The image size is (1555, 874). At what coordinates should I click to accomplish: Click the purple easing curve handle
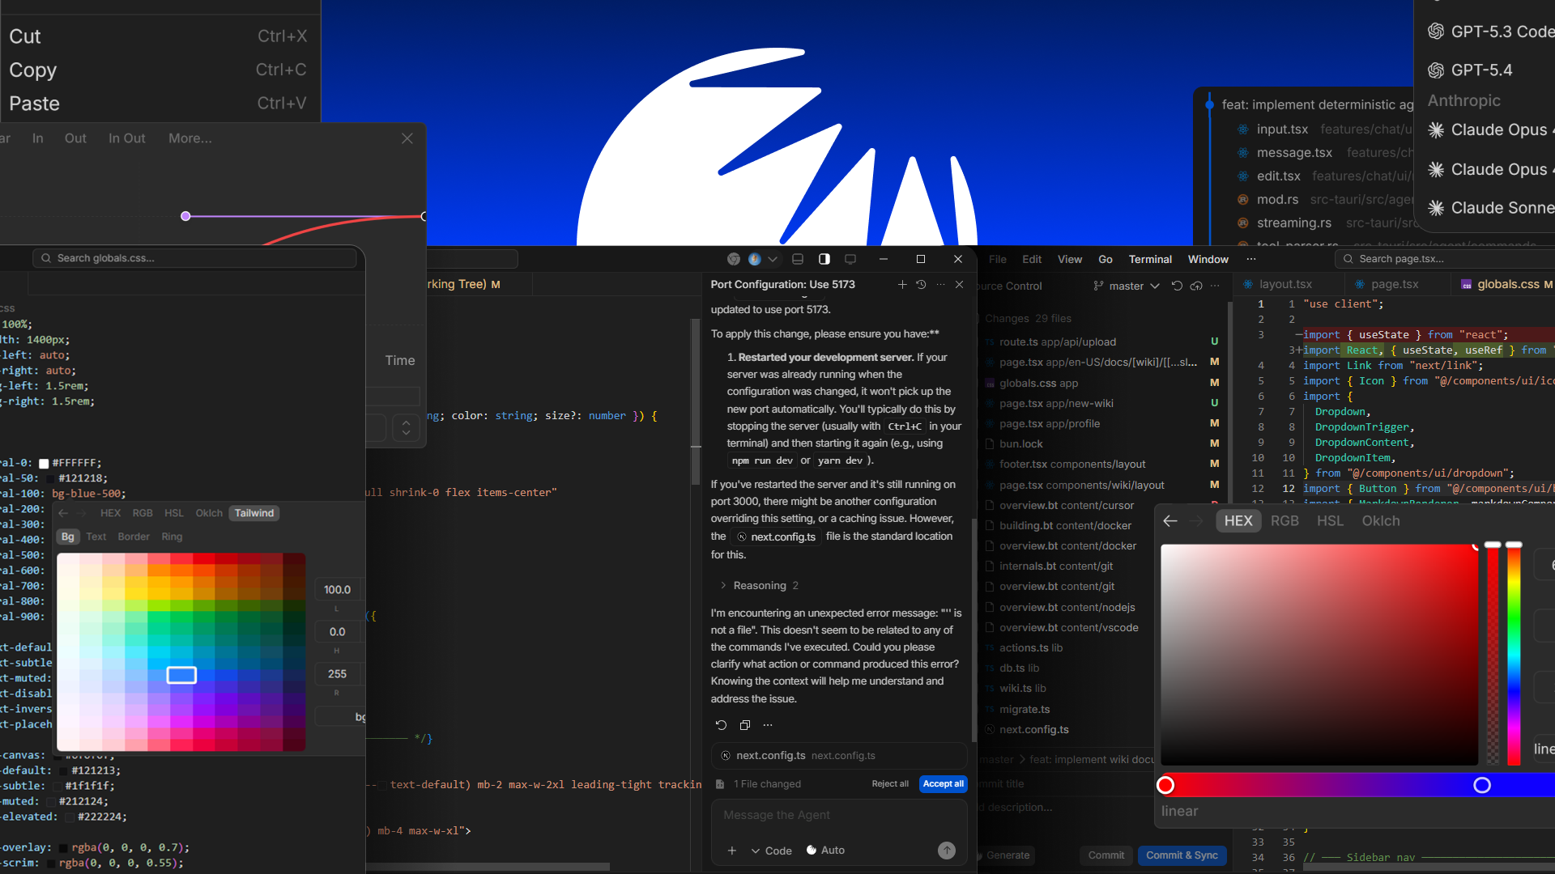pos(185,216)
